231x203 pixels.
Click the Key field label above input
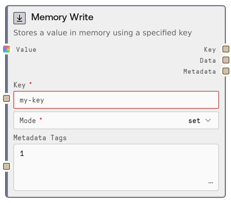point(20,85)
